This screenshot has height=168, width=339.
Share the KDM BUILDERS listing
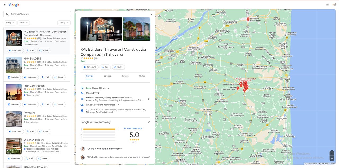[x=59, y=78]
